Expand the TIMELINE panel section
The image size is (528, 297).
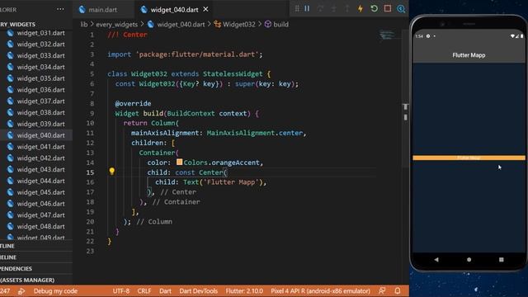[x=36, y=257]
